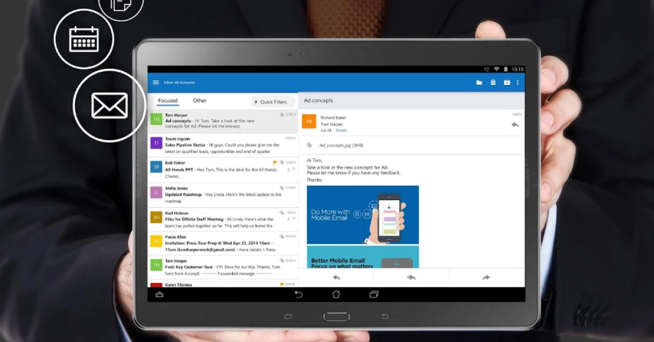Open the Ad_concepts.jpg attachment
654x342 pixels.
click(341, 145)
